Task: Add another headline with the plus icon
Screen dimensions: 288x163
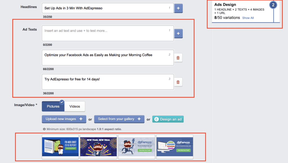Action: [x=178, y=8]
